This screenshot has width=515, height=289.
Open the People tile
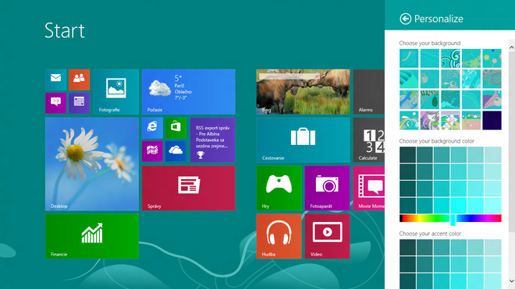(79, 79)
